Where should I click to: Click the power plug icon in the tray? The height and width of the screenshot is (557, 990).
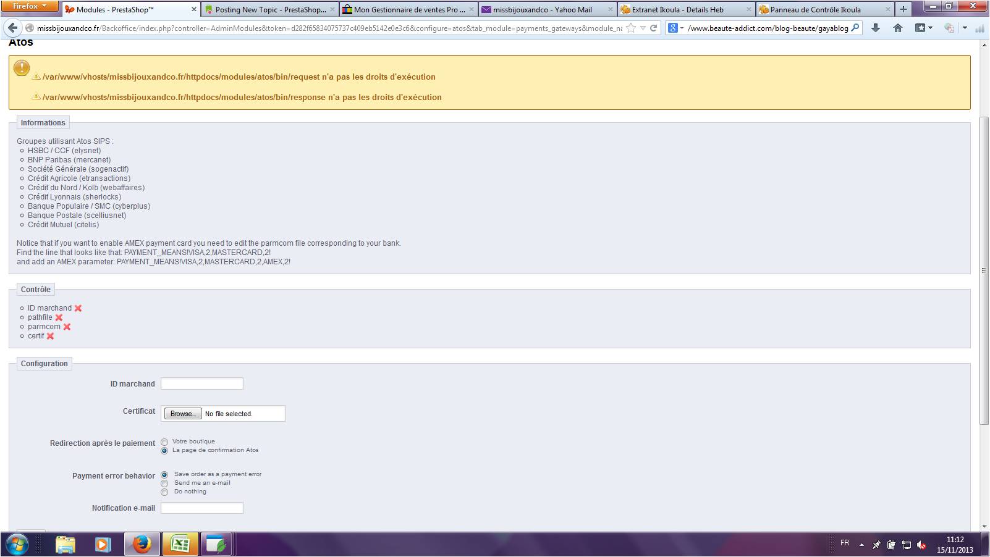(891, 545)
